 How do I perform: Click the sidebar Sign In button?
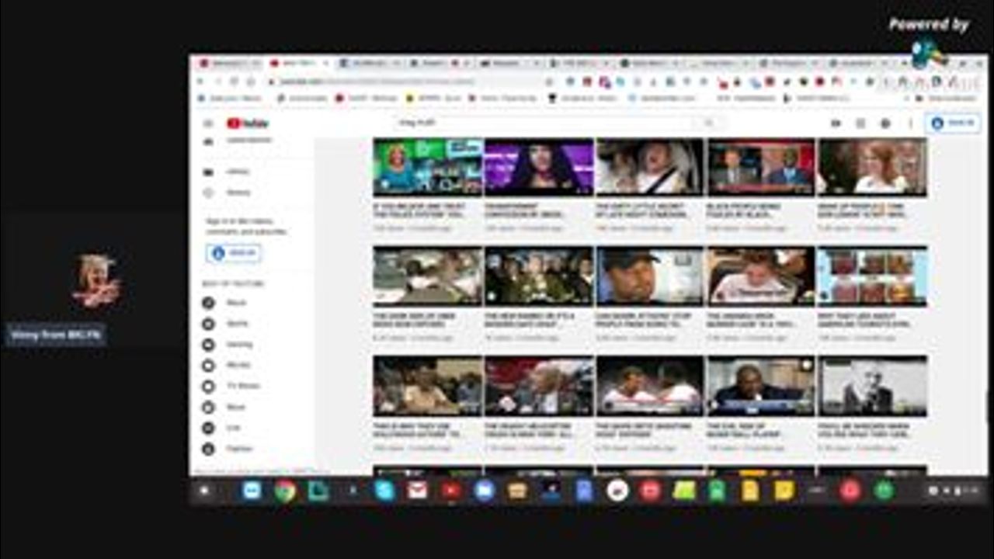click(x=234, y=253)
